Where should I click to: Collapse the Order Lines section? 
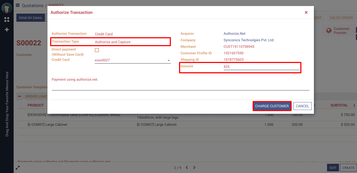[20, 96]
